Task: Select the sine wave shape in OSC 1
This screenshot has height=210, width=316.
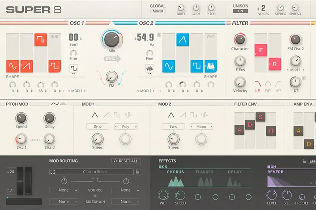Action: click(x=13, y=66)
